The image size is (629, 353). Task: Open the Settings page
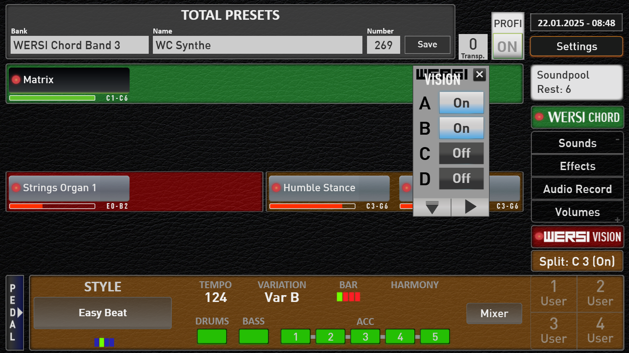577,46
